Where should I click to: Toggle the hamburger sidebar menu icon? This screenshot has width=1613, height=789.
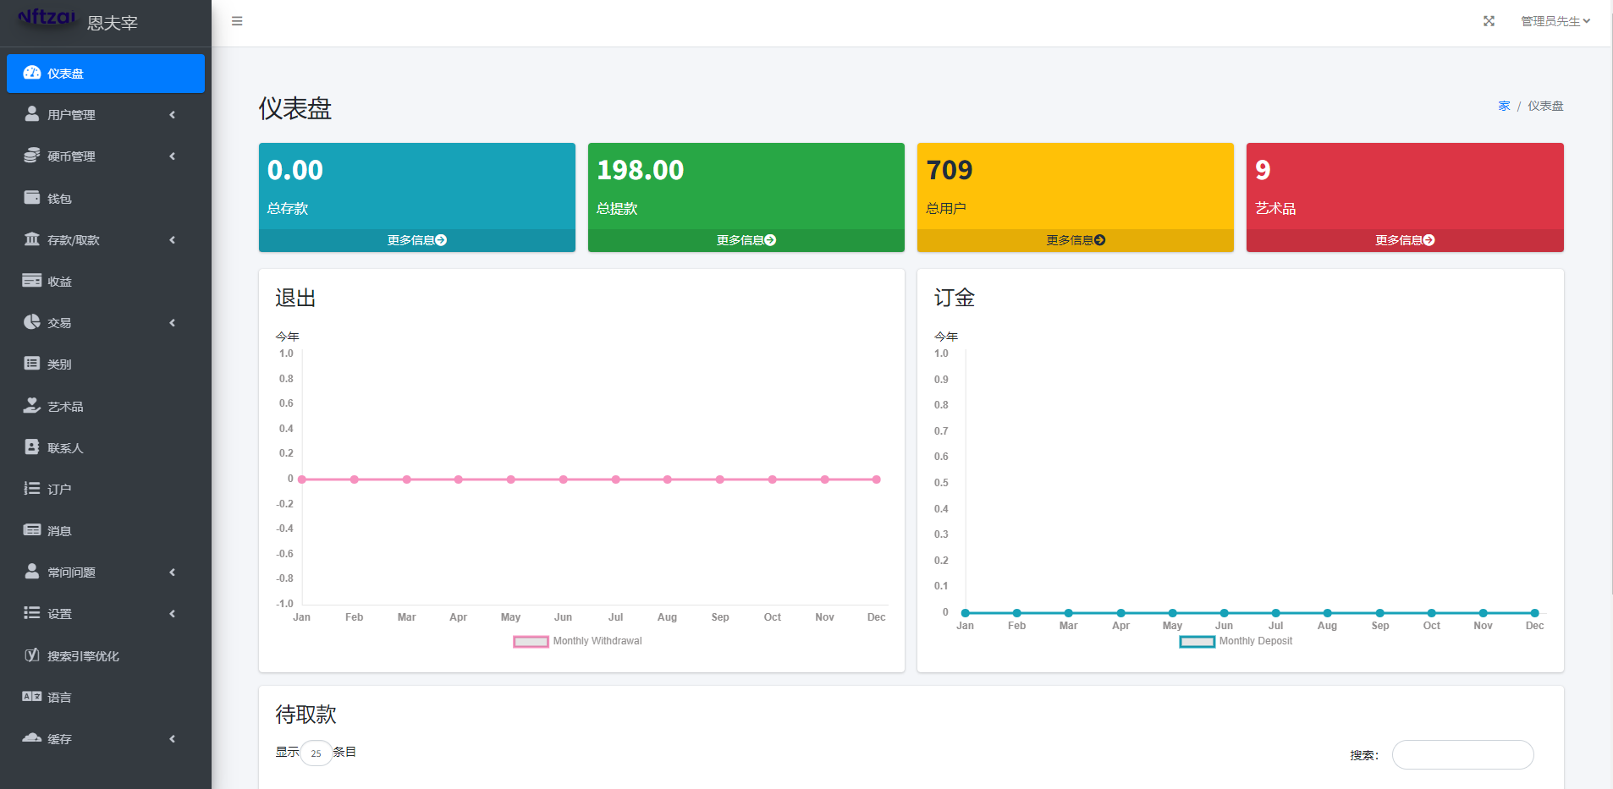point(237,21)
